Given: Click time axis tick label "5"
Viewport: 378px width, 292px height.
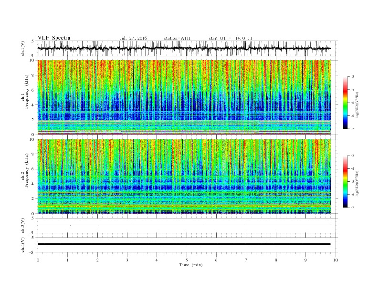Looking at the screenshot, I should [187, 260].
